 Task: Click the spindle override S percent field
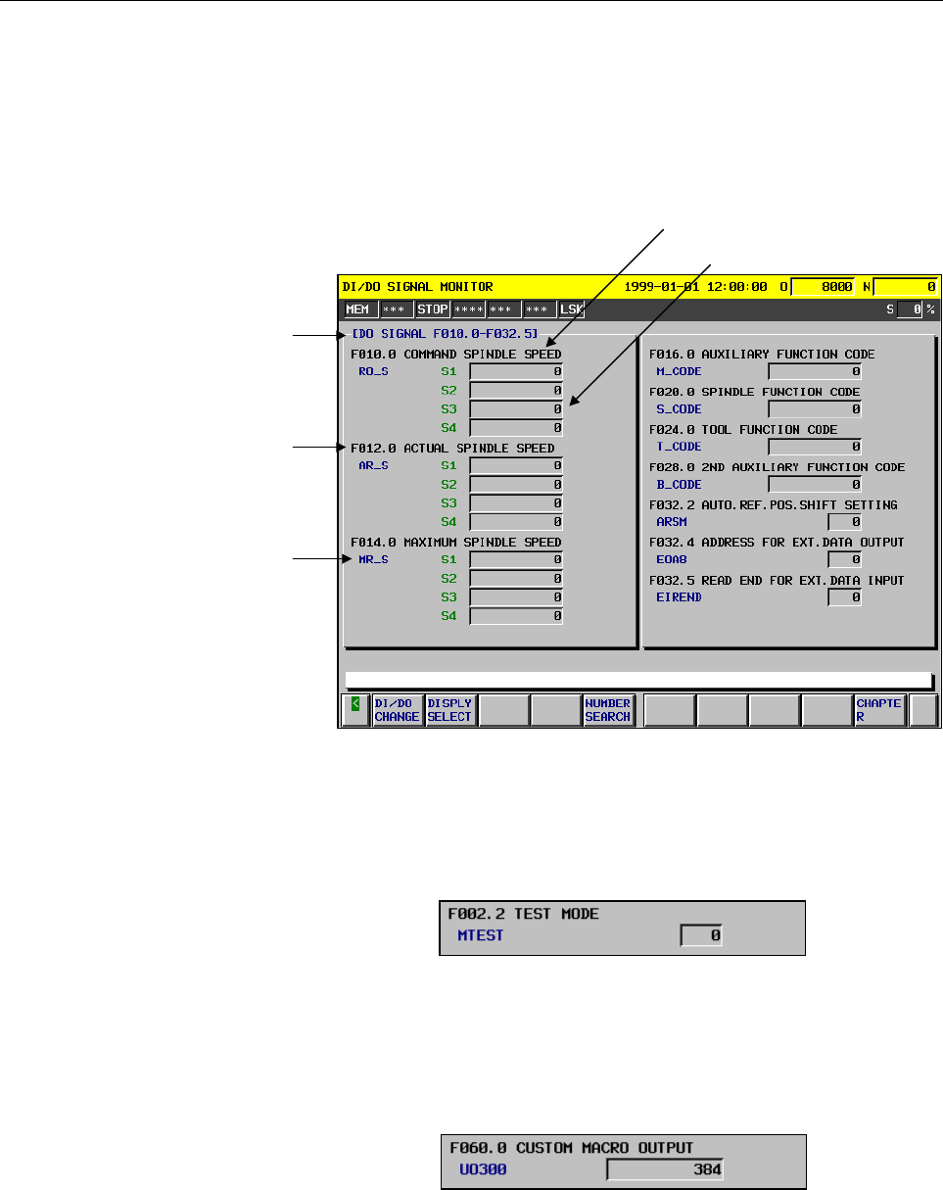pyautogui.click(x=910, y=309)
